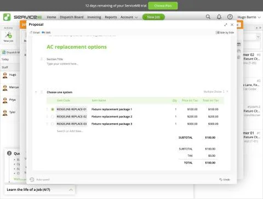Select RIDGELINE-REPLACE-02 radio option
Screen dimensions: 263x199
[x=53, y=117]
